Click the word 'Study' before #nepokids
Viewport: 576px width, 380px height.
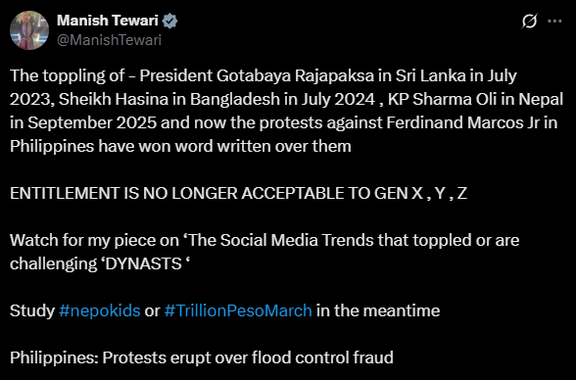[x=32, y=310]
